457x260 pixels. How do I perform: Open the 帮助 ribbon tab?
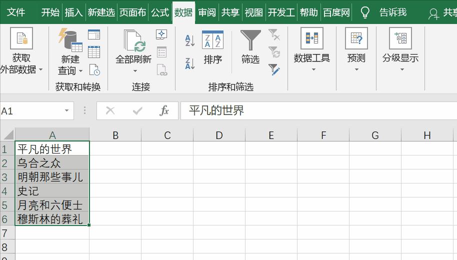point(308,12)
